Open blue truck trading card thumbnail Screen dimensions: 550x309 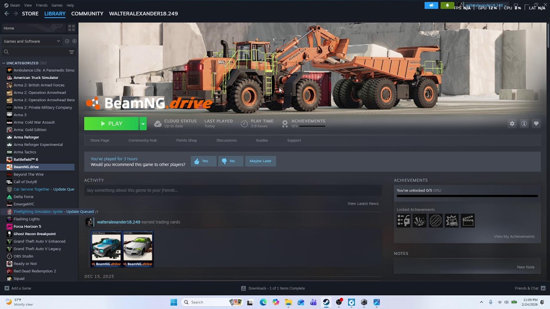(x=107, y=249)
